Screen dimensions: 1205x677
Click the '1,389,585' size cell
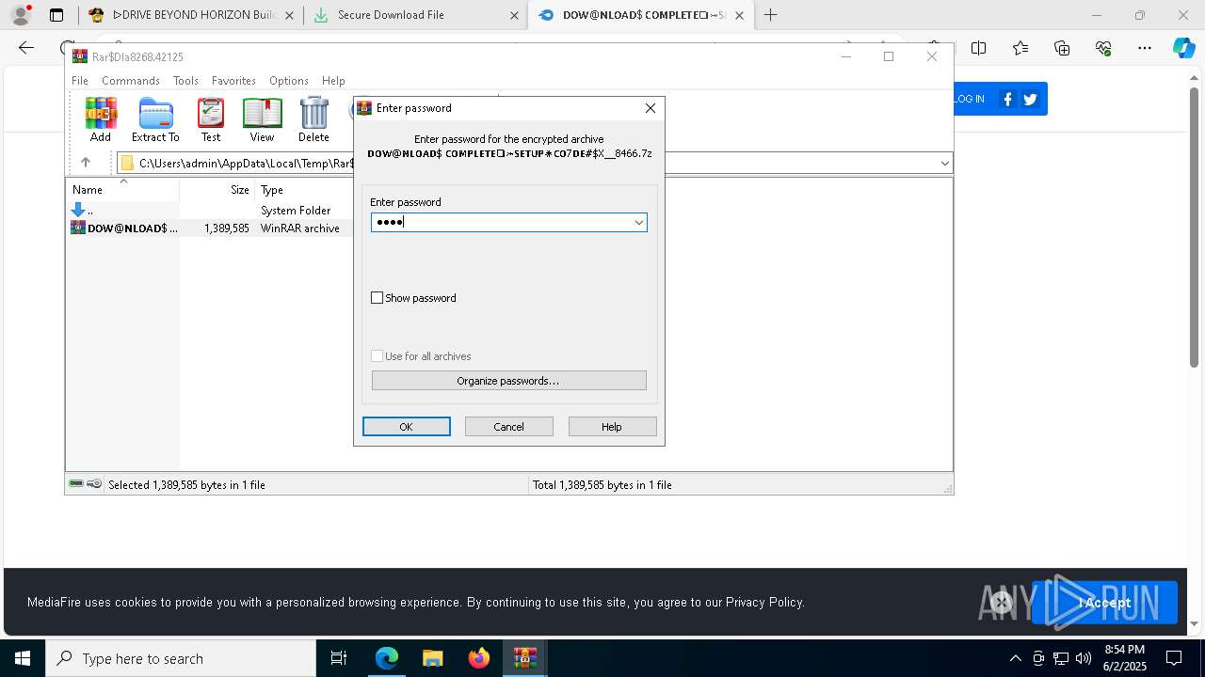227,228
